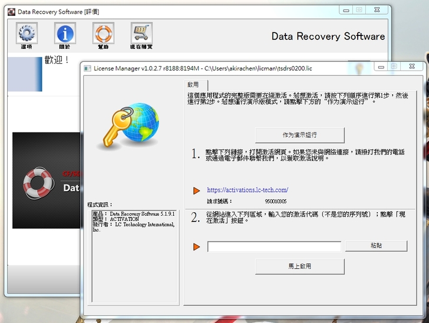The height and width of the screenshot is (323, 429).
Task: Click the program info text box
Action: click(134, 256)
